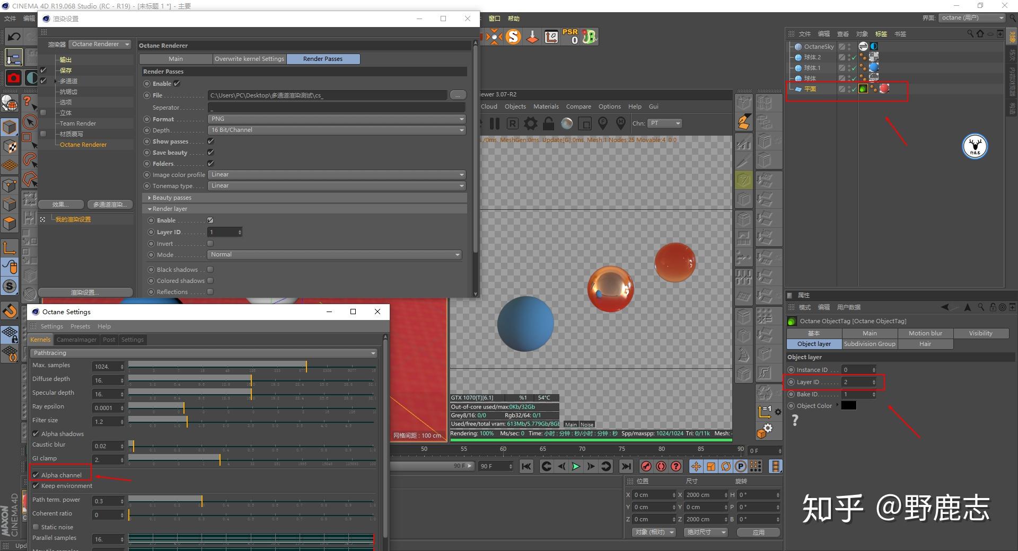The width and height of the screenshot is (1018, 551).
Task: Click the 渲染设置... button
Action: coord(85,292)
